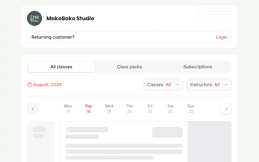The width and height of the screenshot is (259, 162).
Task: Switch to the All classes tab
Action: pyautogui.click(x=61, y=67)
